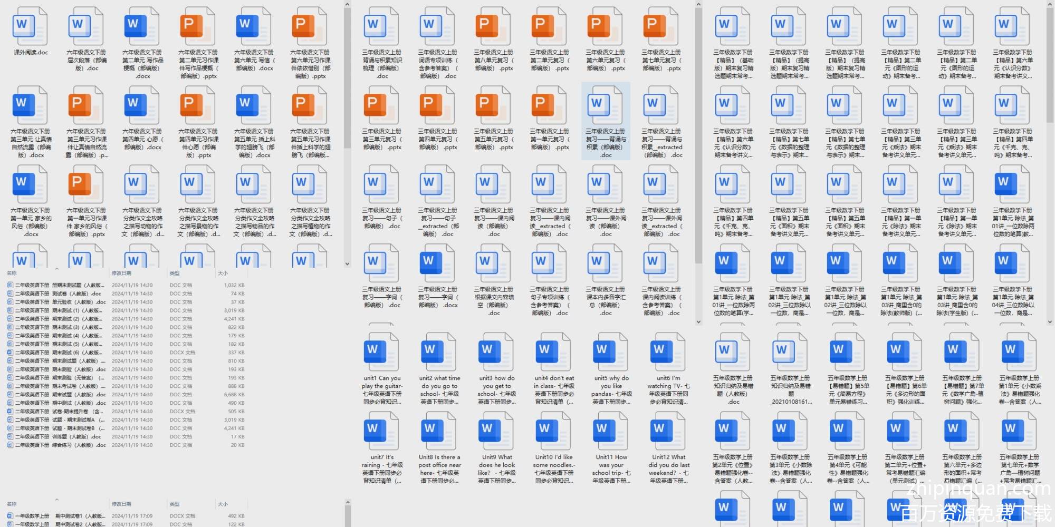Screen dimensions: 1055x527
Task: Select Unit12 What did you do last weekend file
Action: [x=668, y=431]
